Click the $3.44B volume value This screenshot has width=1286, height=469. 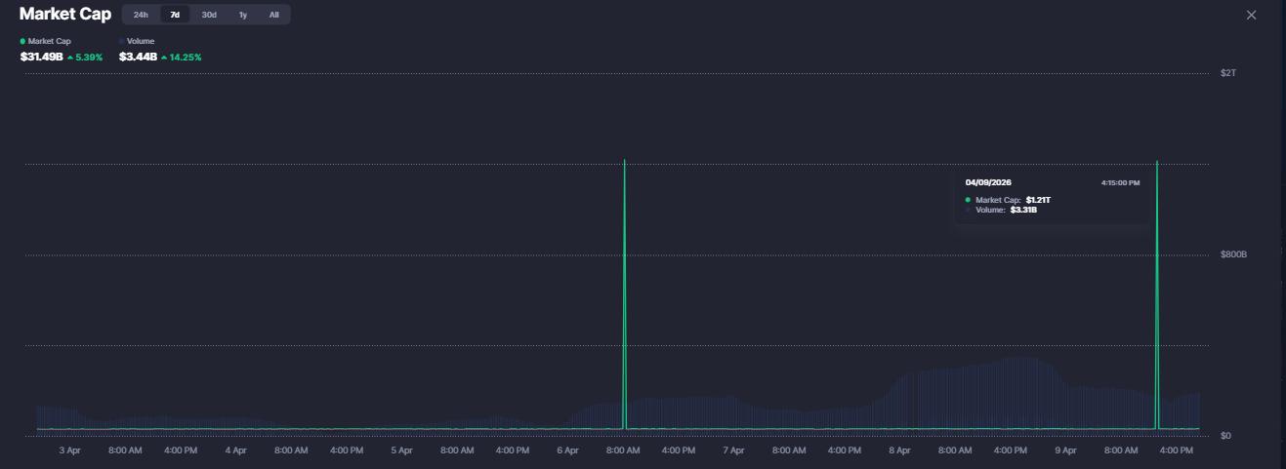tap(138, 58)
